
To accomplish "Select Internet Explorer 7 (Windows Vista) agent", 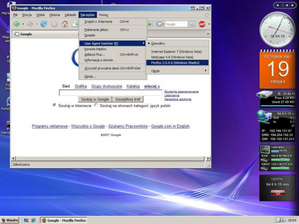I will coord(177,52).
